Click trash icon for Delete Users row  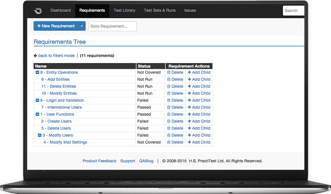[169, 129]
